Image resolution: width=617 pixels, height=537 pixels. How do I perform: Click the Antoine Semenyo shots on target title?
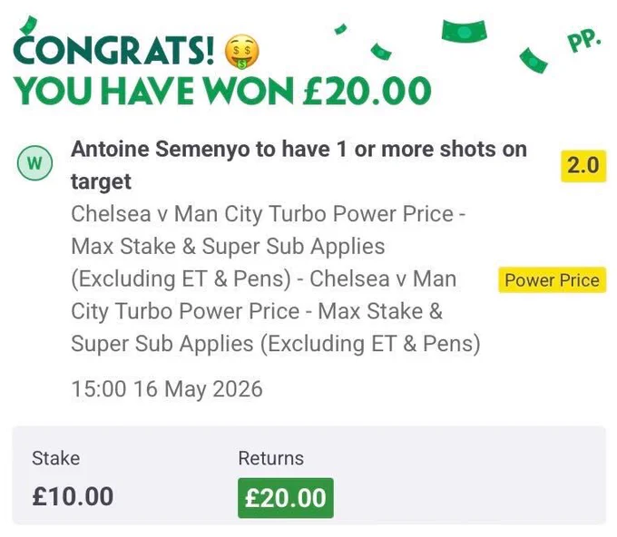coord(299,165)
